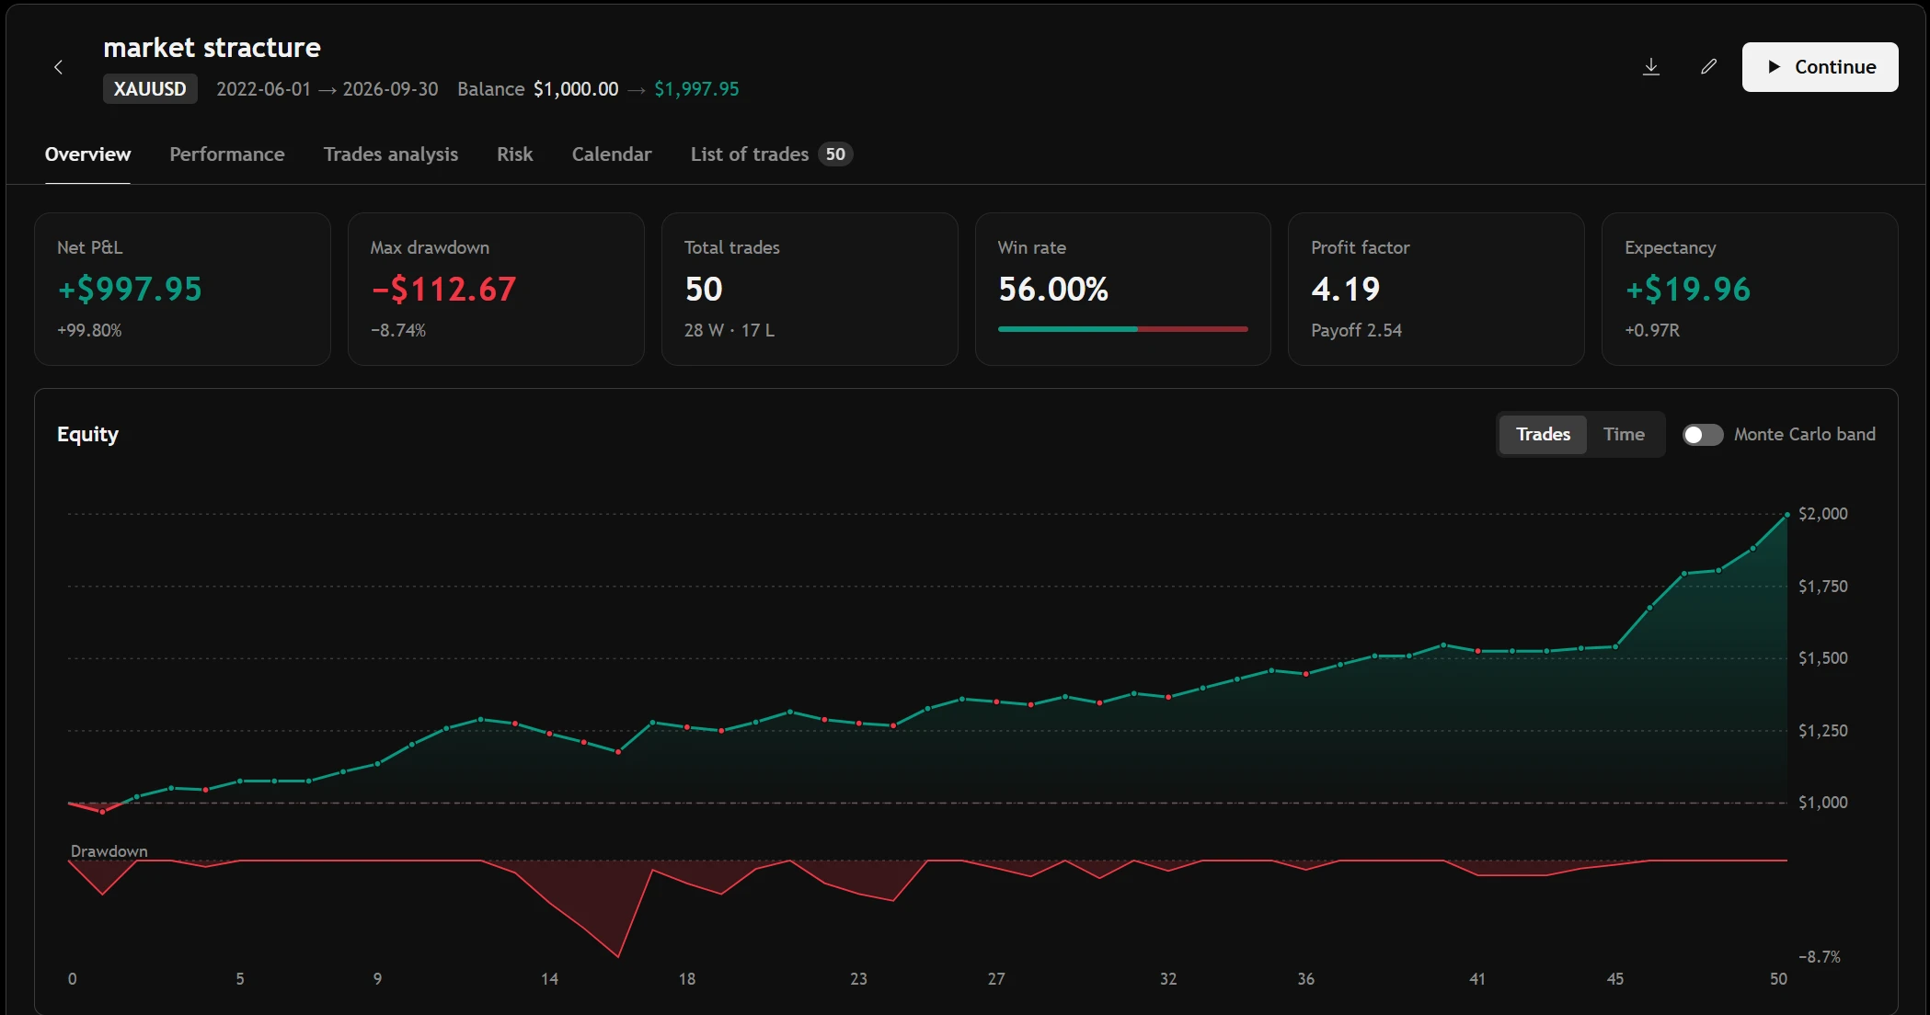Viewport: 1930px width, 1015px height.
Task: Open the Overview tab
Action: point(88,154)
